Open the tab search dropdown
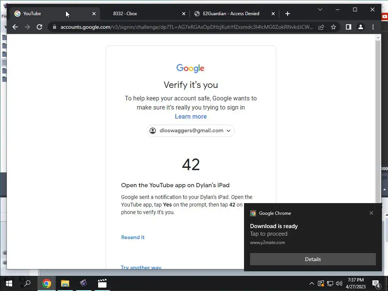This screenshot has width=388, height=291. 320,9
